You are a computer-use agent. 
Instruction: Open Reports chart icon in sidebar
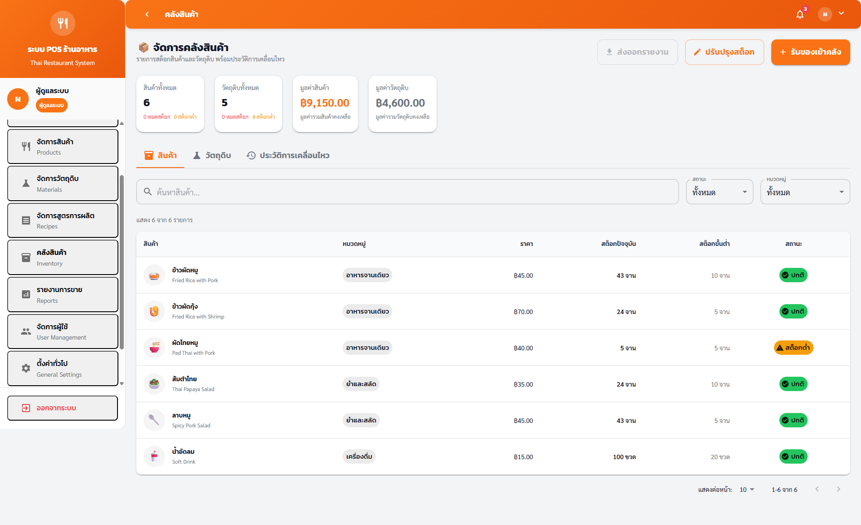click(x=26, y=294)
